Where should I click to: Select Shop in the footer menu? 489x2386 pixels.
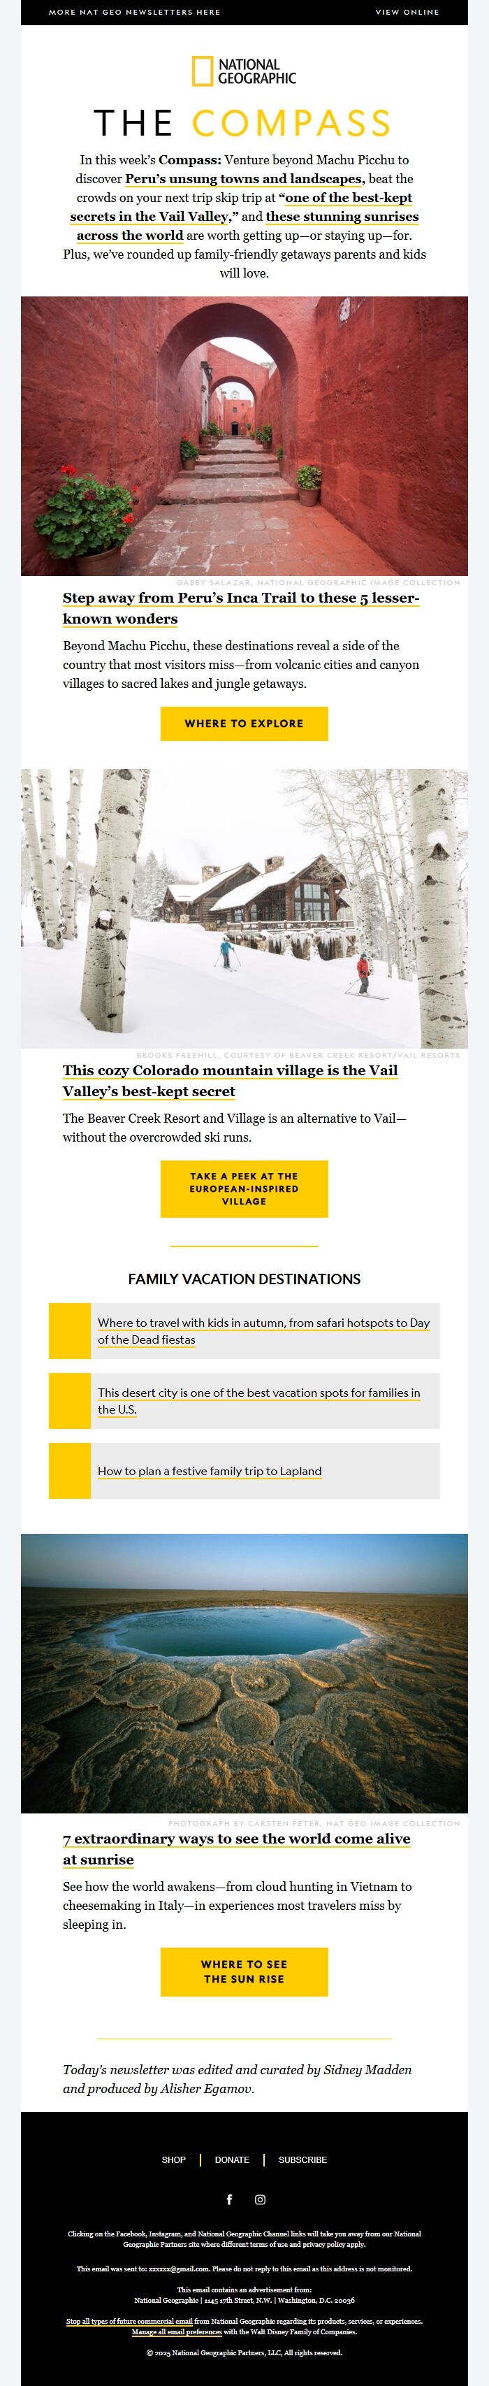[174, 2159]
